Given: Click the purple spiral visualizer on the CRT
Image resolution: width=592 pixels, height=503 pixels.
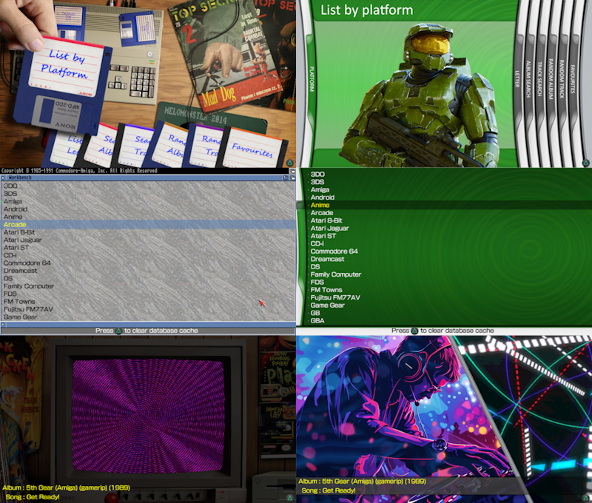Looking at the screenshot, I should [147, 416].
